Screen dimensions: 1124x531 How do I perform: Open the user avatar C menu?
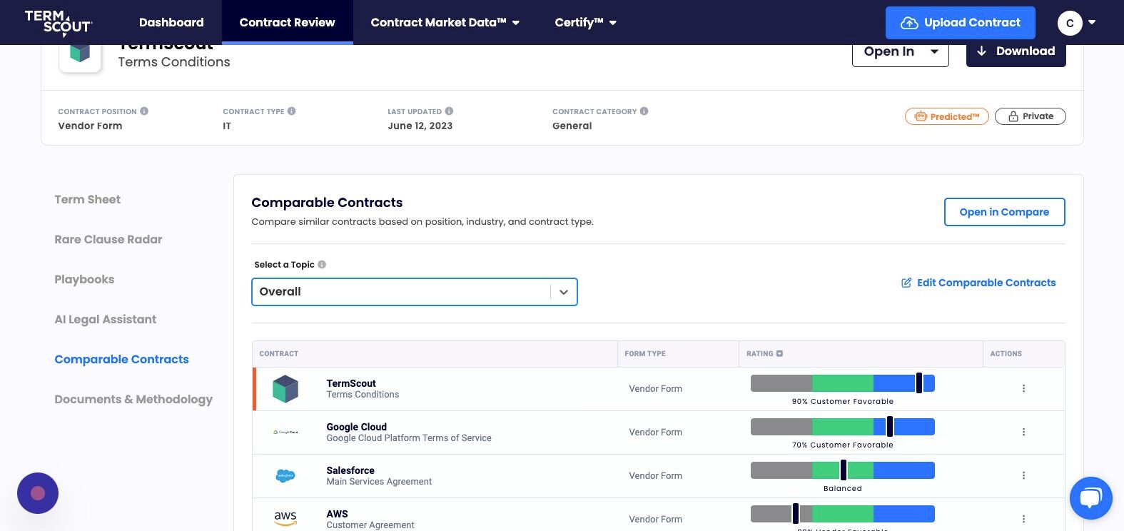coord(1070,23)
